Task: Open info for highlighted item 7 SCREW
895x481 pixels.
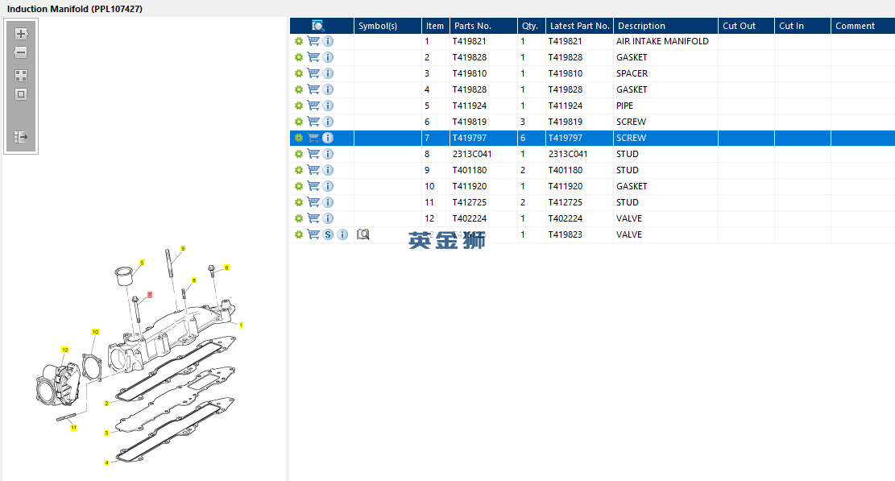Action: pyautogui.click(x=328, y=138)
